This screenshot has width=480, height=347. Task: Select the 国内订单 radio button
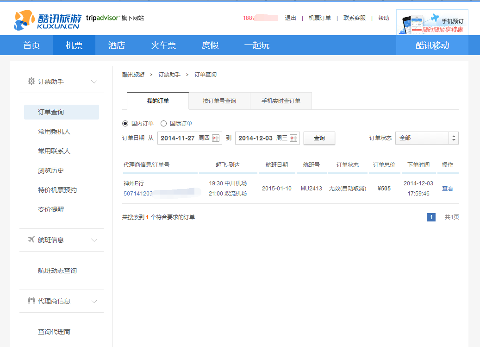125,123
